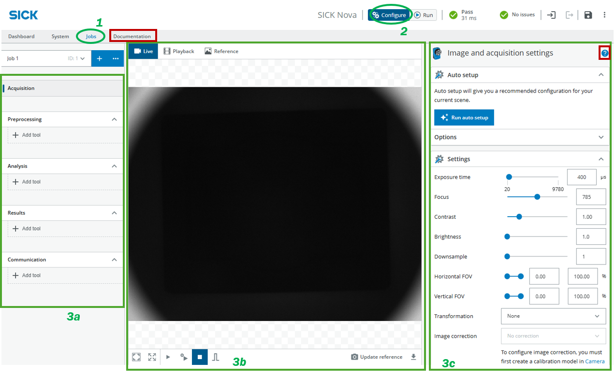Open the Documentation tab
Image resolution: width=616 pixels, height=376 pixels.
pos(132,36)
